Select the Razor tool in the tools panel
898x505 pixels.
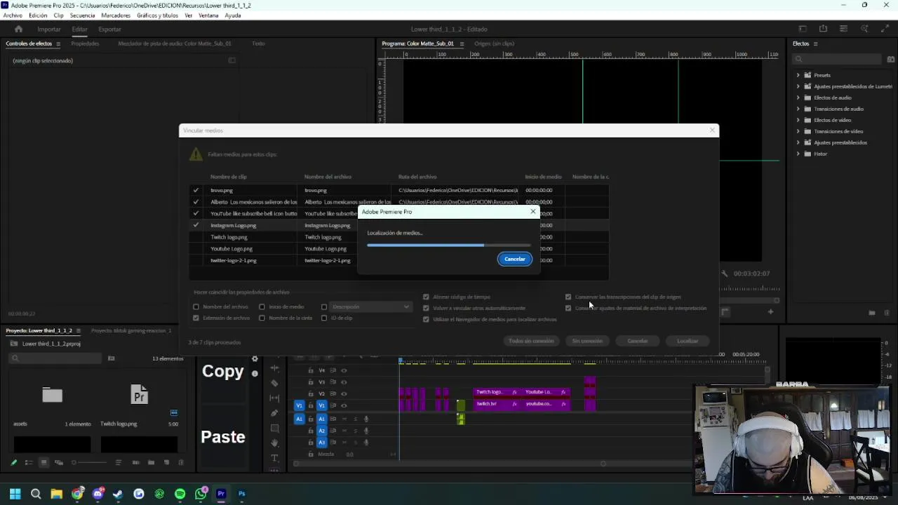274,383
